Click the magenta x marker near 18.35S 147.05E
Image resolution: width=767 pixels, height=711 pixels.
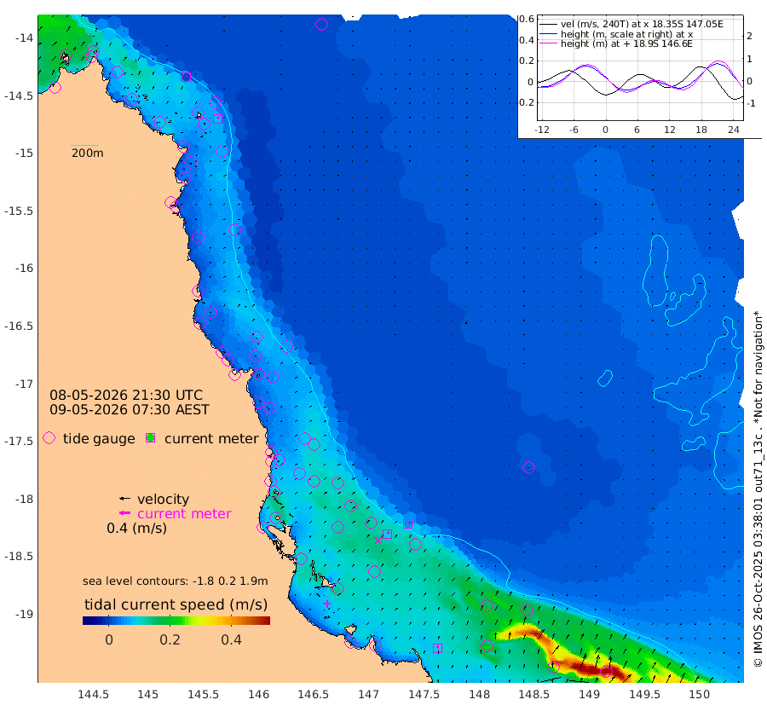(378, 540)
